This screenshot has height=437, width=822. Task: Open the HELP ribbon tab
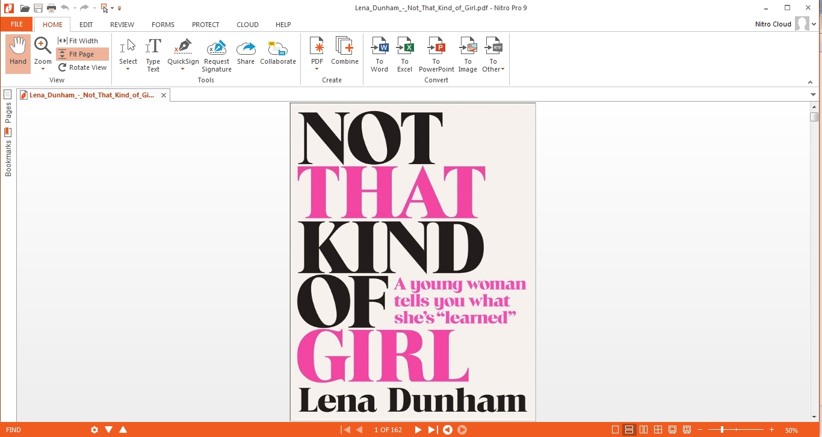point(283,25)
